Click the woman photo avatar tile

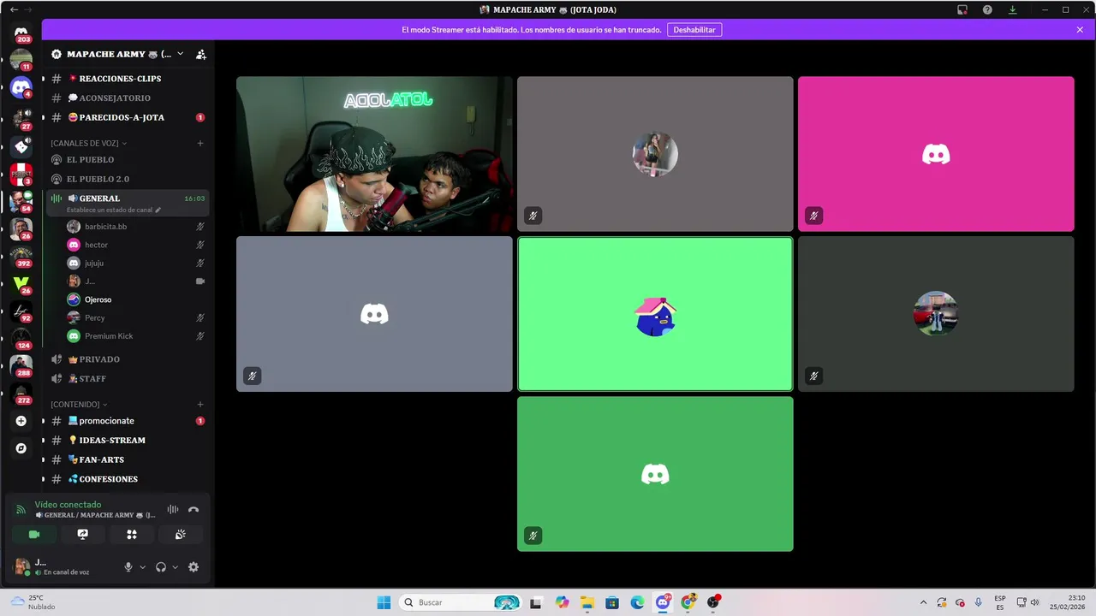(655, 154)
